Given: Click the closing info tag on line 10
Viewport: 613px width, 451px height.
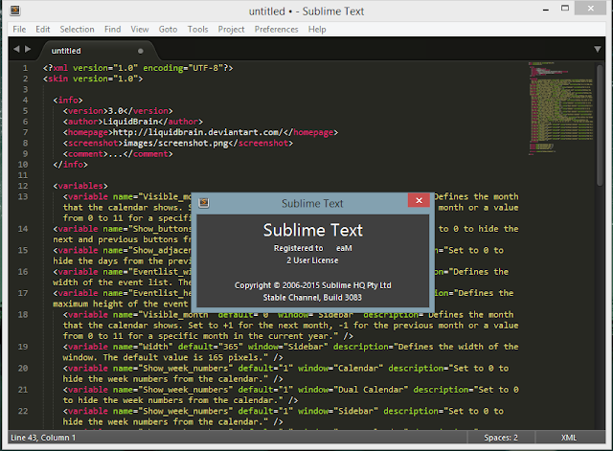Looking at the screenshot, I should (x=70, y=165).
